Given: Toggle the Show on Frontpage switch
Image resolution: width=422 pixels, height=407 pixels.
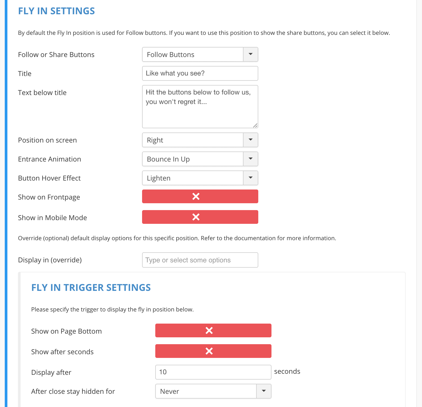Looking at the screenshot, I should point(200,196).
